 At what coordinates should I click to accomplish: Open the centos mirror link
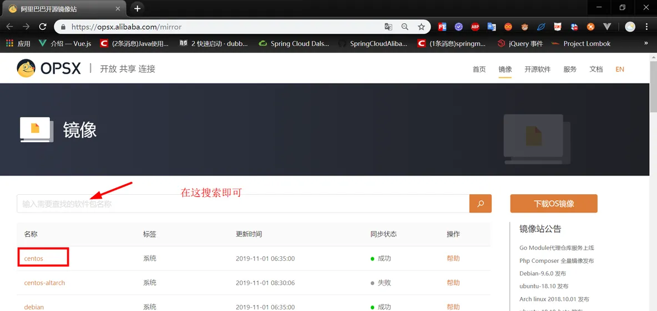tap(34, 258)
